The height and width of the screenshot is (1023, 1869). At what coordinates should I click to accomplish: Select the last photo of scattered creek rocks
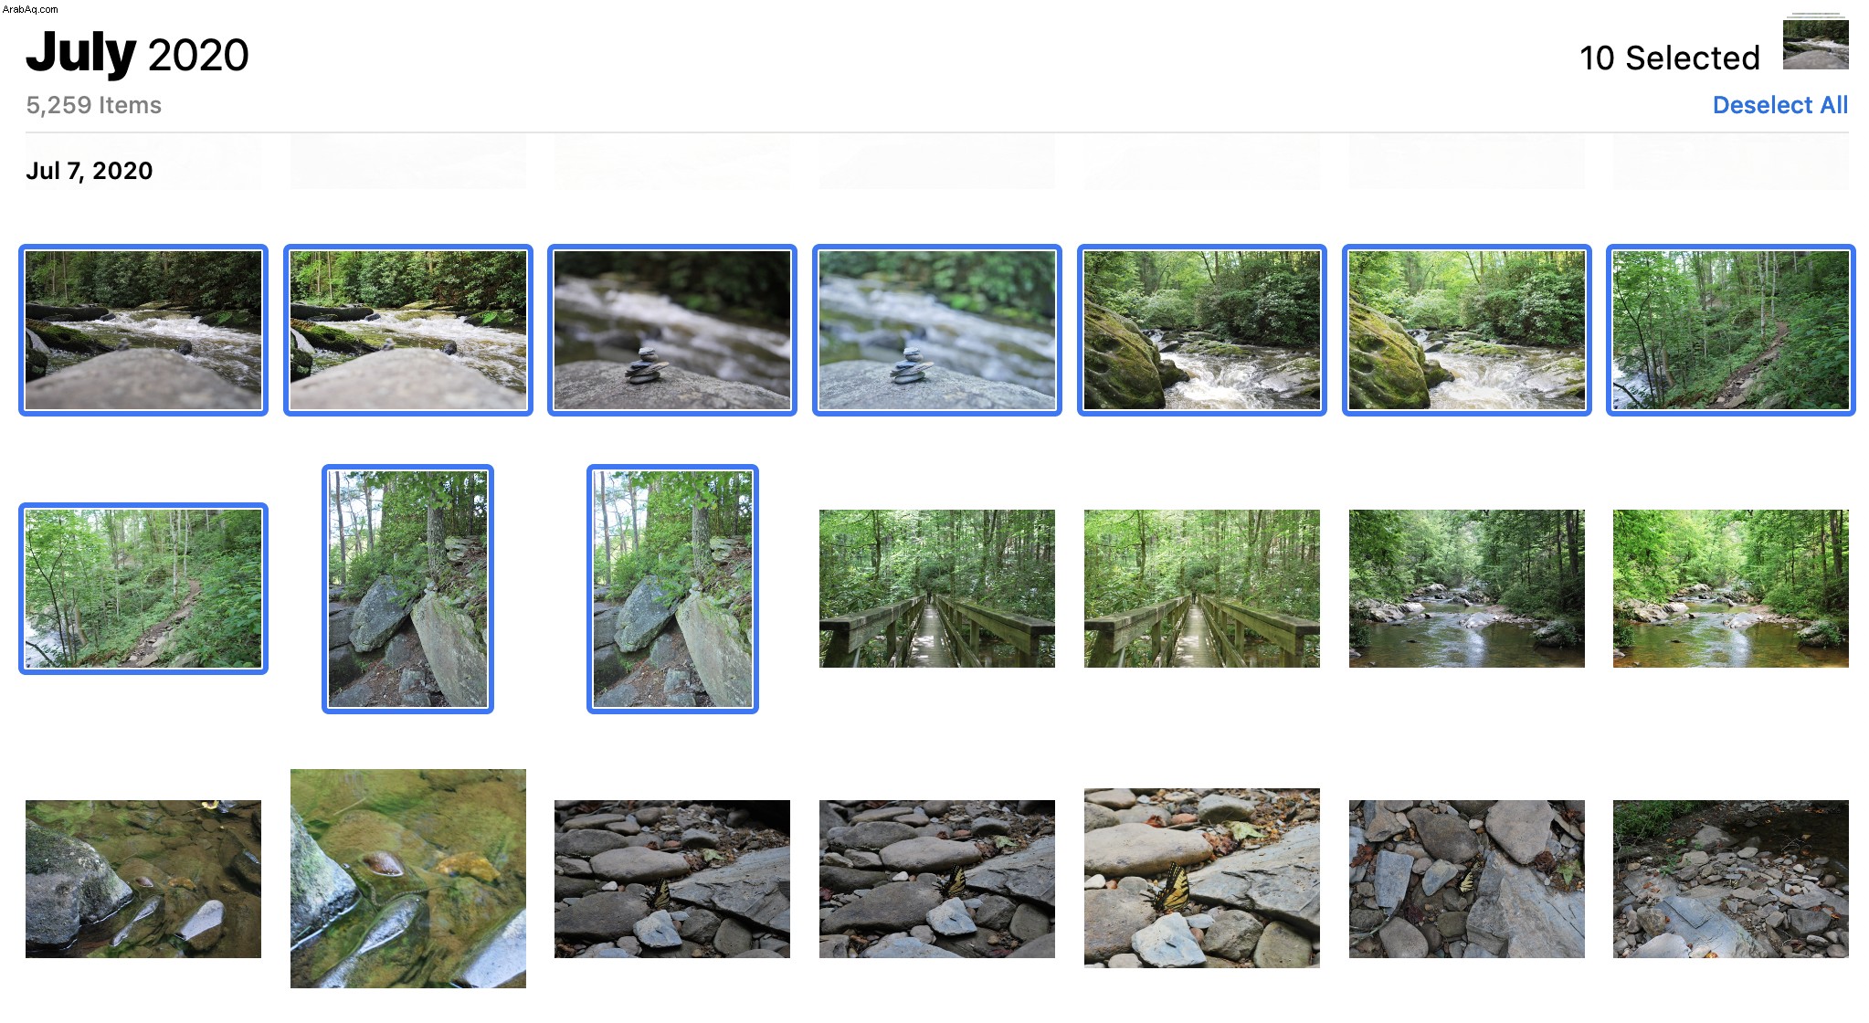click(1731, 879)
